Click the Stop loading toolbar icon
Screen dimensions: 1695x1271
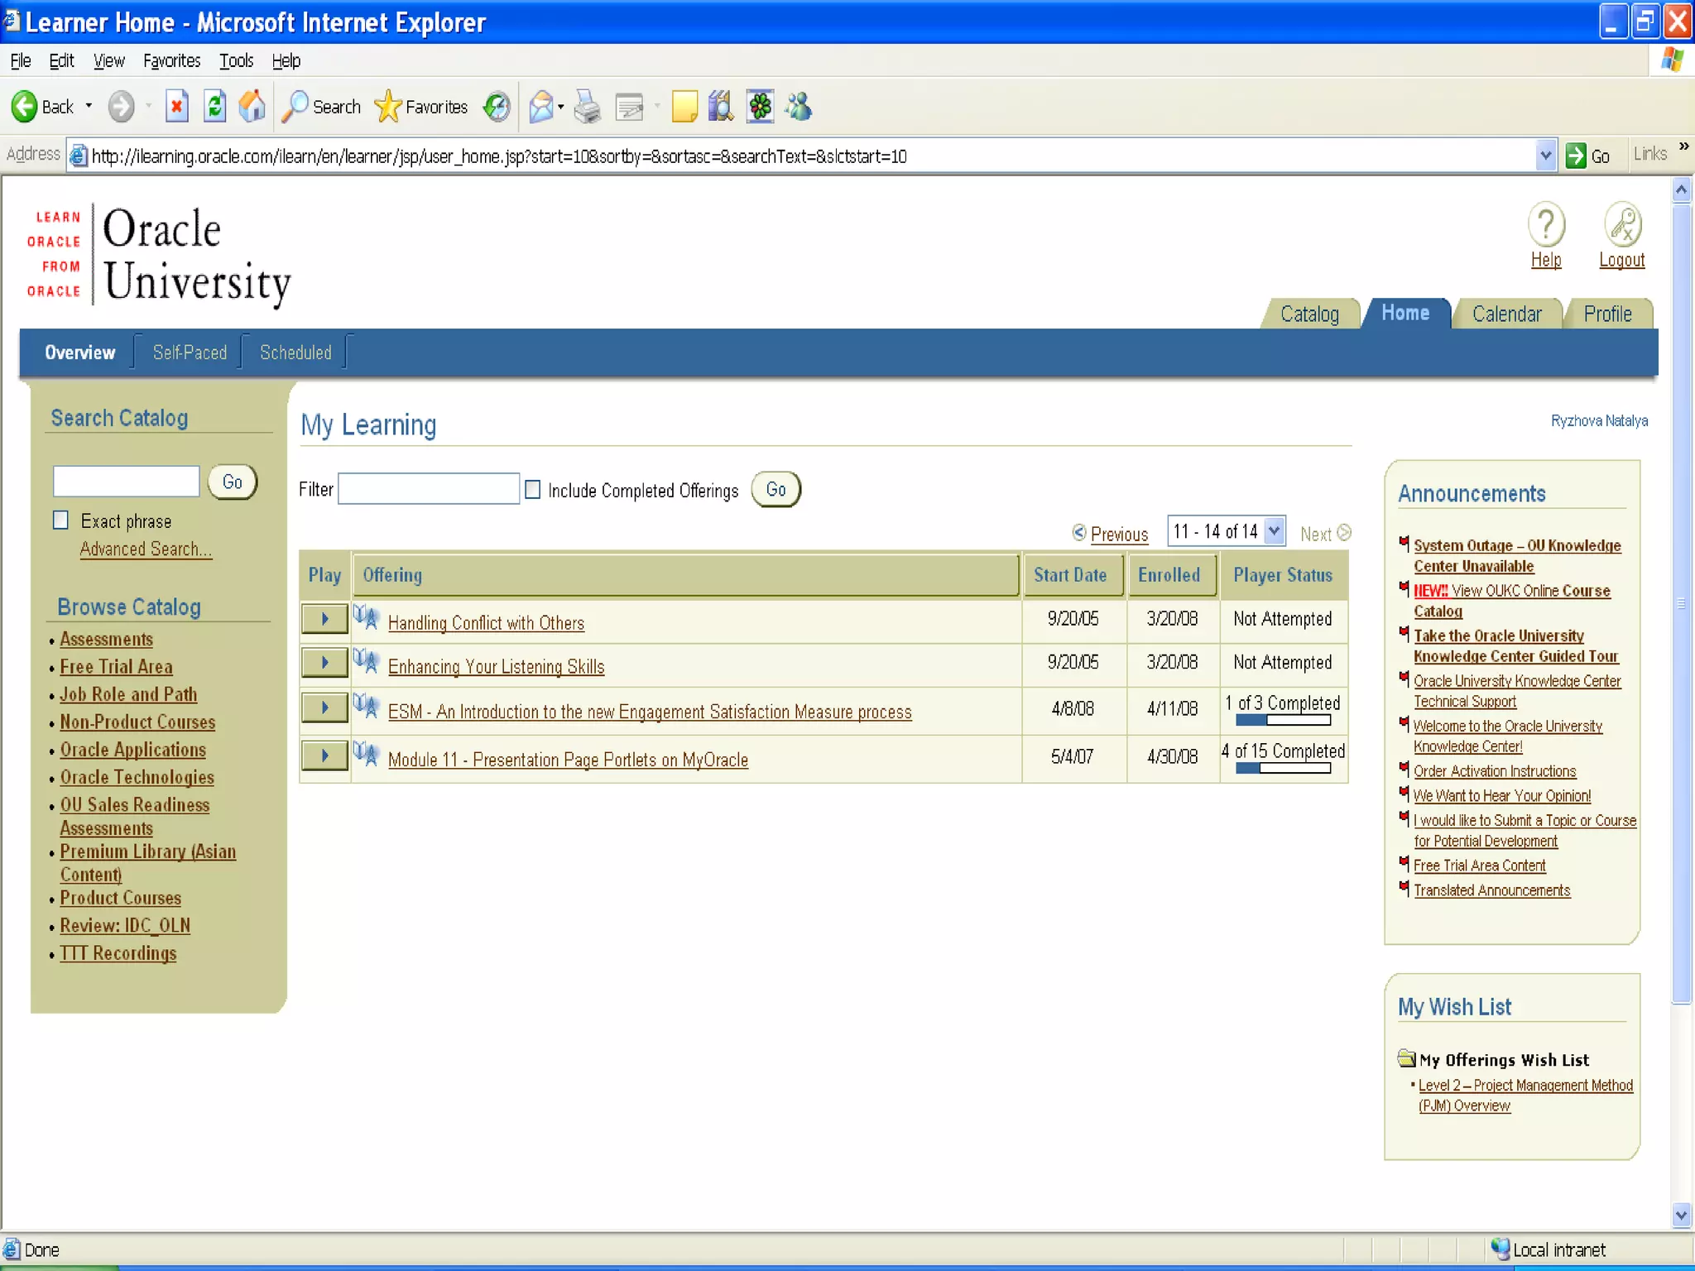(176, 107)
